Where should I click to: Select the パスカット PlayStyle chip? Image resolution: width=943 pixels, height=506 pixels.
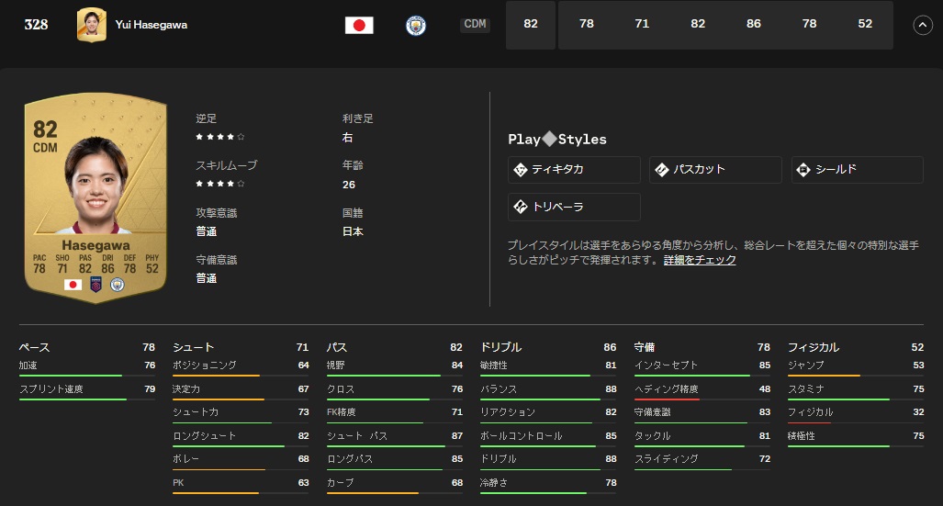tap(715, 170)
